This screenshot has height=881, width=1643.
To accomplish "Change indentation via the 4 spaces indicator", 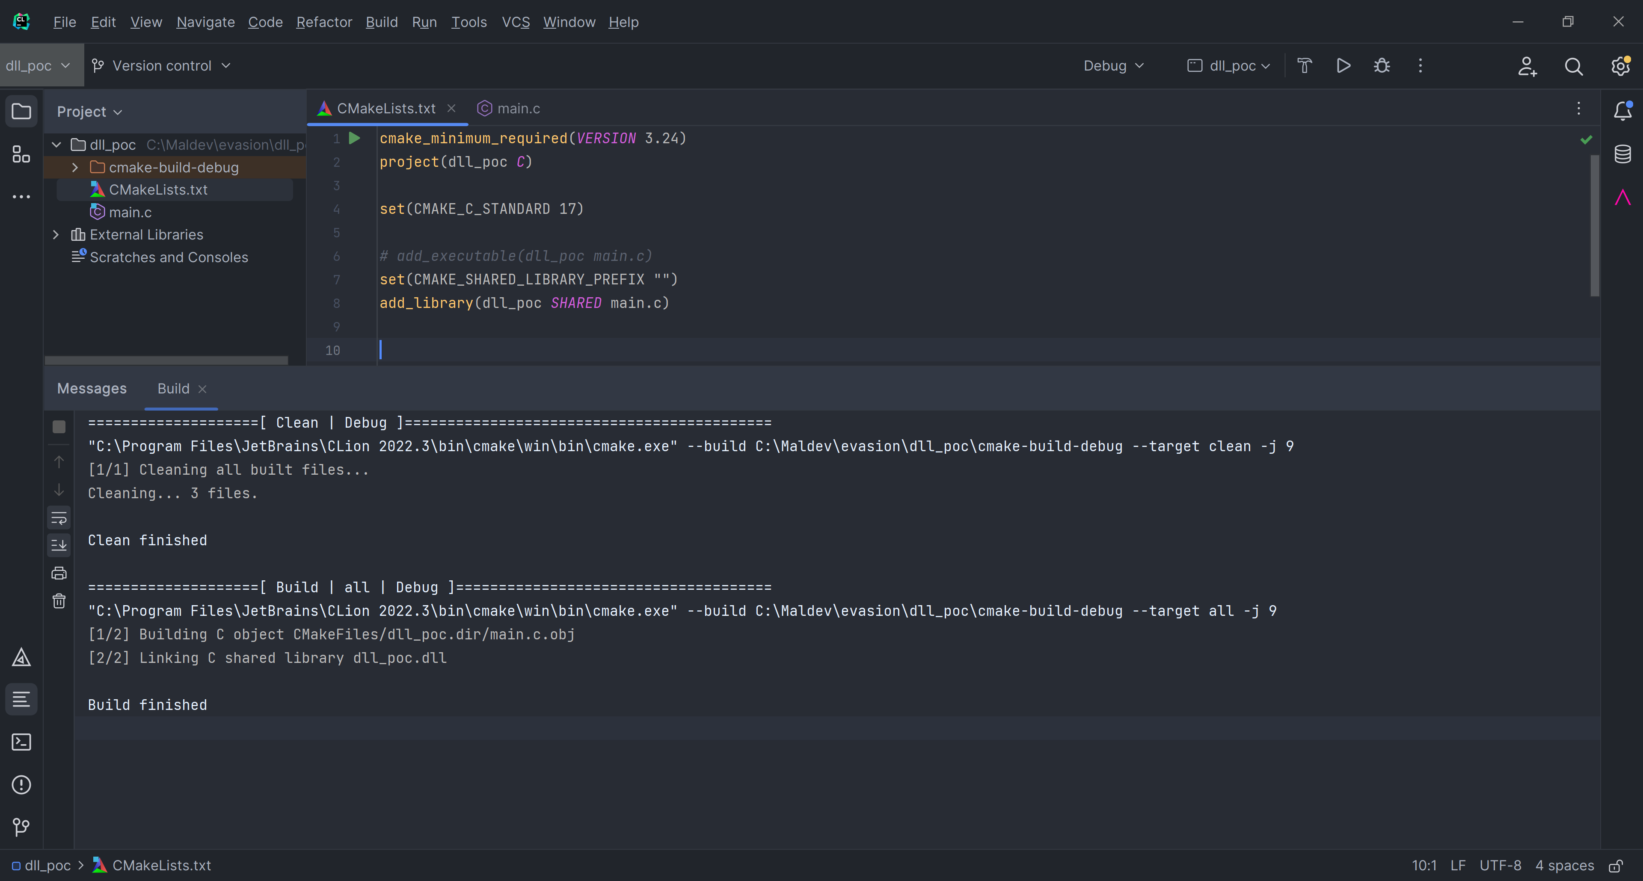I will click(x=1564, y=865).
